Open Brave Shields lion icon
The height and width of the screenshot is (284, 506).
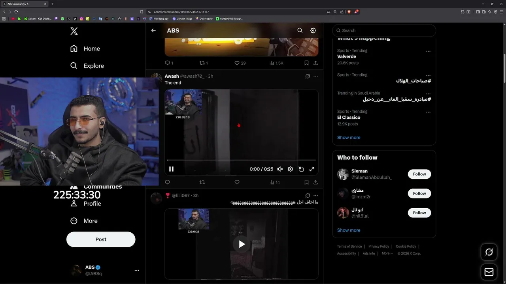coord(349,12)
